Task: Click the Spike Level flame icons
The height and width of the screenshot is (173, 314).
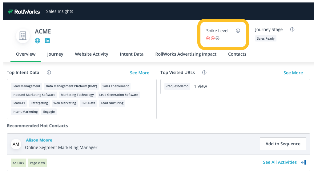Action: 213,38
